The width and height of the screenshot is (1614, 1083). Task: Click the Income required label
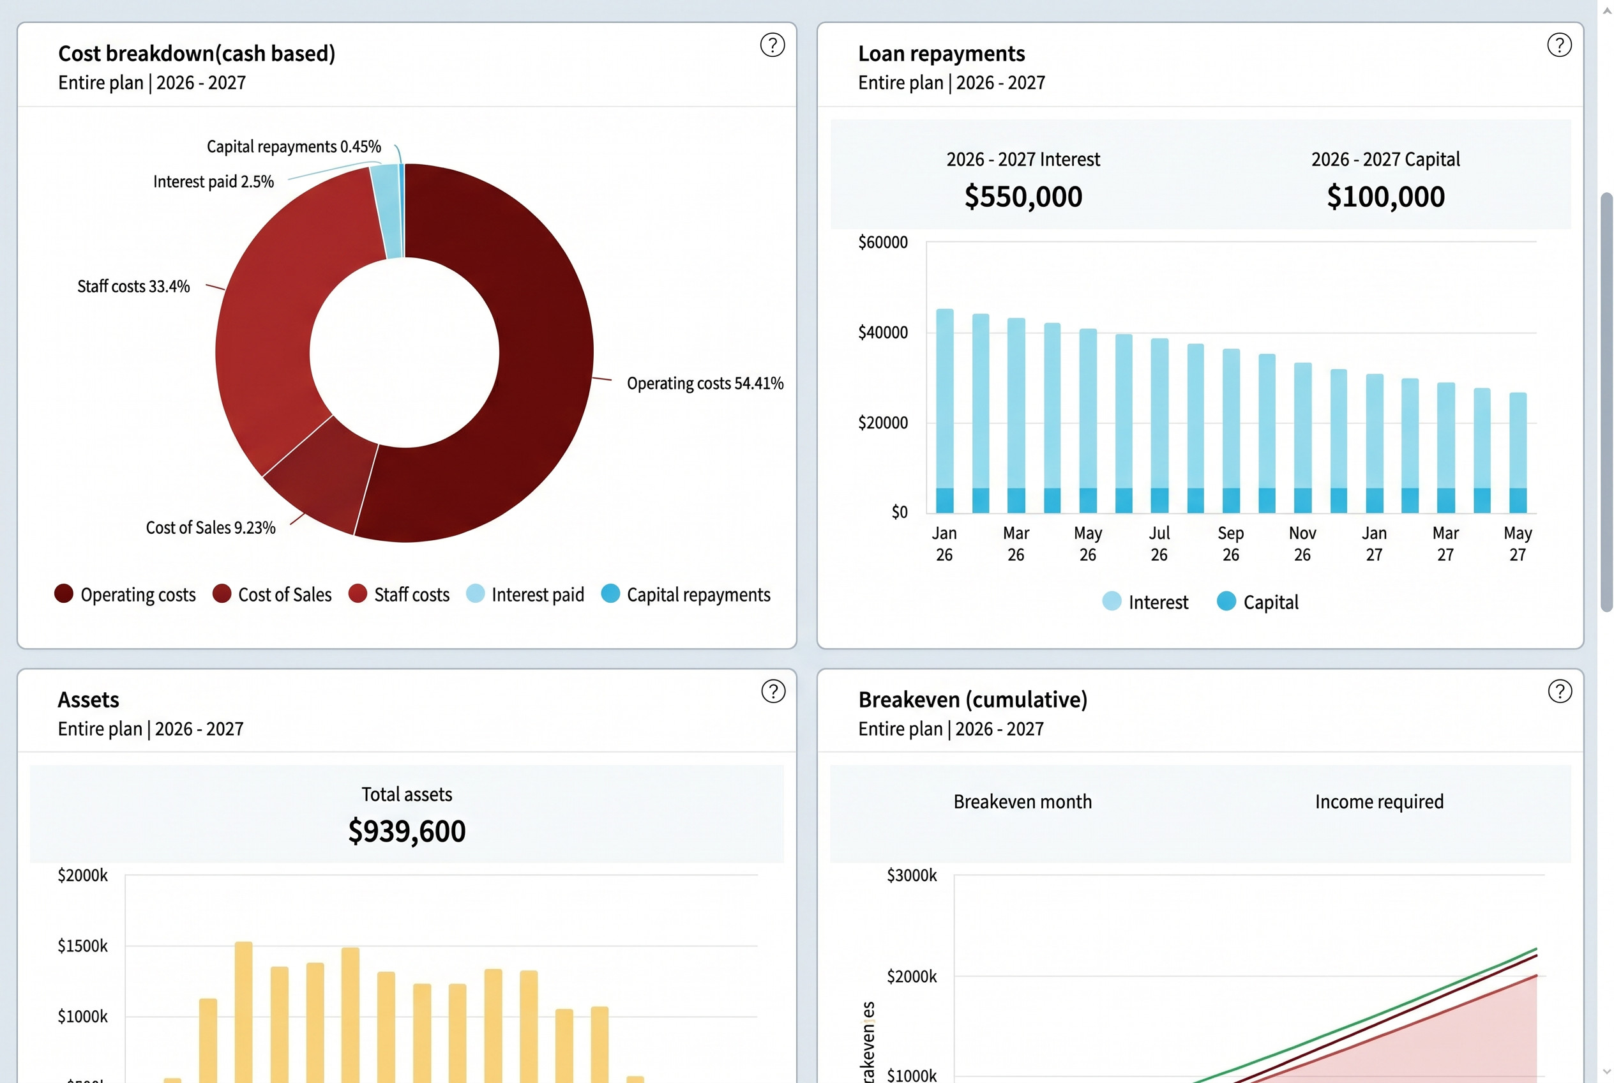(1379, 802)
